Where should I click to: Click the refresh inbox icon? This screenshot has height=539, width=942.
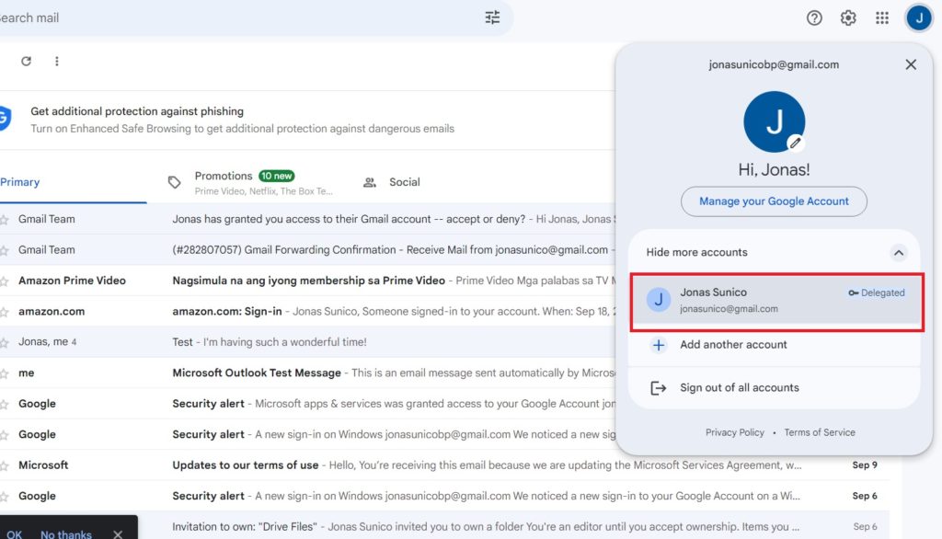coord(26,62)
